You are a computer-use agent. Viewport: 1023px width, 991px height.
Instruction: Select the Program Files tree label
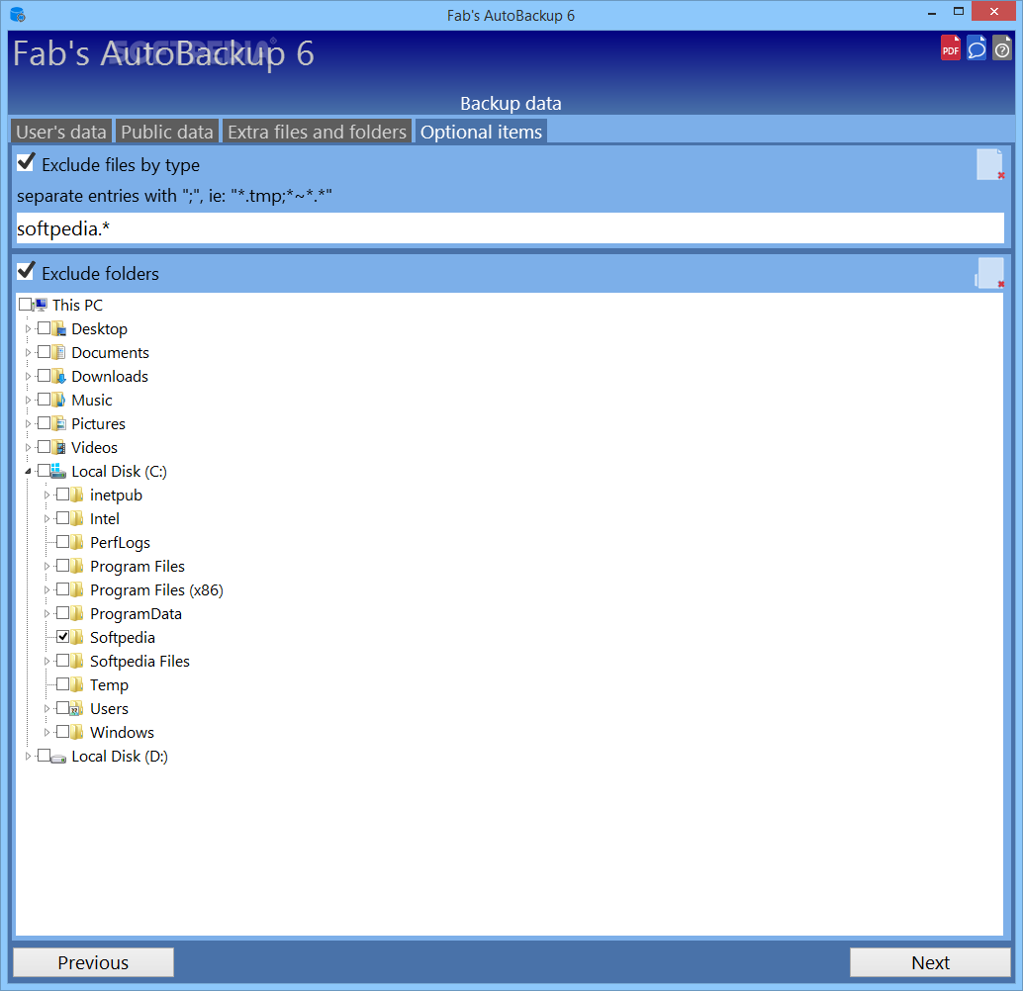coord(137,567)
